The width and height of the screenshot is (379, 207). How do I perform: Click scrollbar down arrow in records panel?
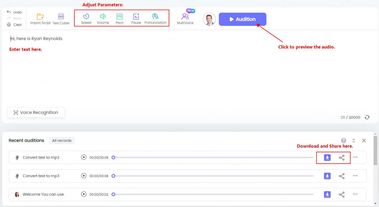click(x=375, y=204)
